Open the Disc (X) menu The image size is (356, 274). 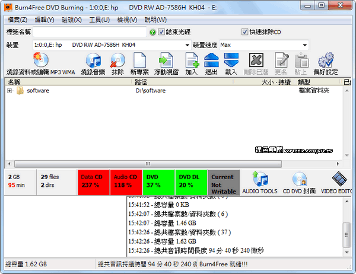(x=72, y=20)
